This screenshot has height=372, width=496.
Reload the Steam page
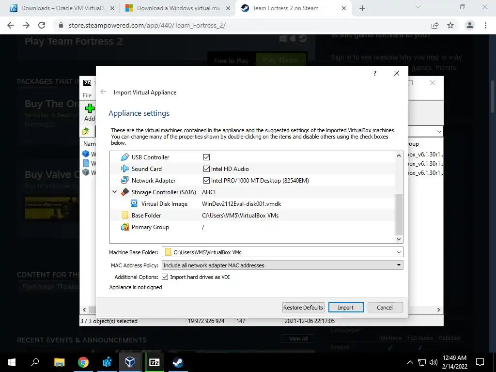point(42,25)
